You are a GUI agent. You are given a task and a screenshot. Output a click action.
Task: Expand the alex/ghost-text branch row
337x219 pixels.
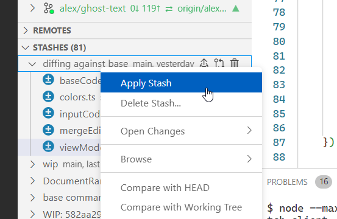(x=32, y=8)
